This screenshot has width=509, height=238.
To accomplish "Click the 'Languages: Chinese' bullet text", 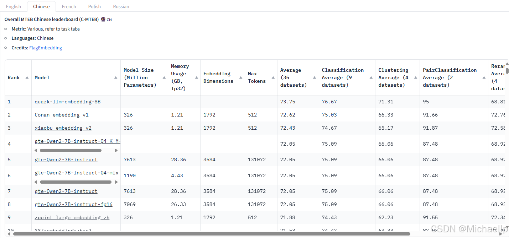I will 32,38.
